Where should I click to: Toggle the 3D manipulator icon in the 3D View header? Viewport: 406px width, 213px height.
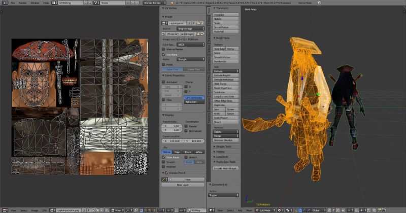pyautogui.click(x=296, y=210)
